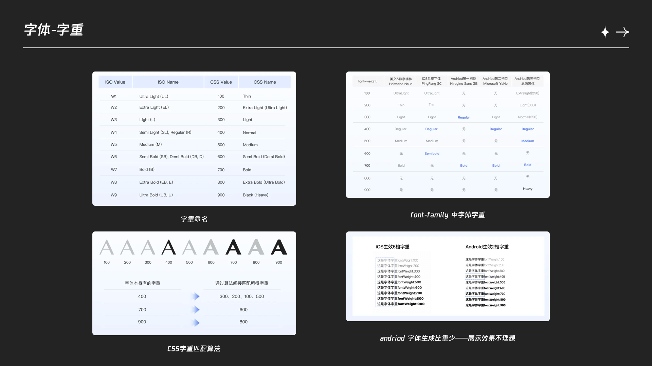Click the iOS生效6档字重 heading

coord(392,247)
